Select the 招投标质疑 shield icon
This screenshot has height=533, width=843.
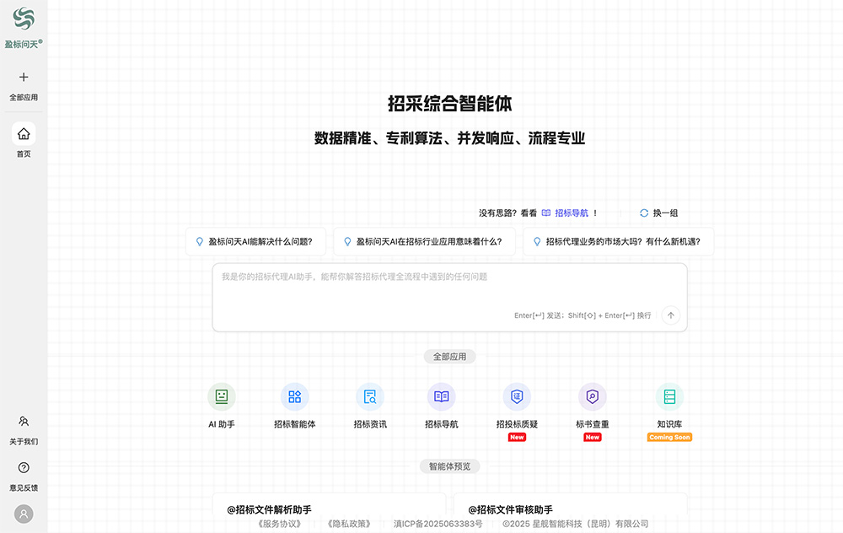coord(516,396)
